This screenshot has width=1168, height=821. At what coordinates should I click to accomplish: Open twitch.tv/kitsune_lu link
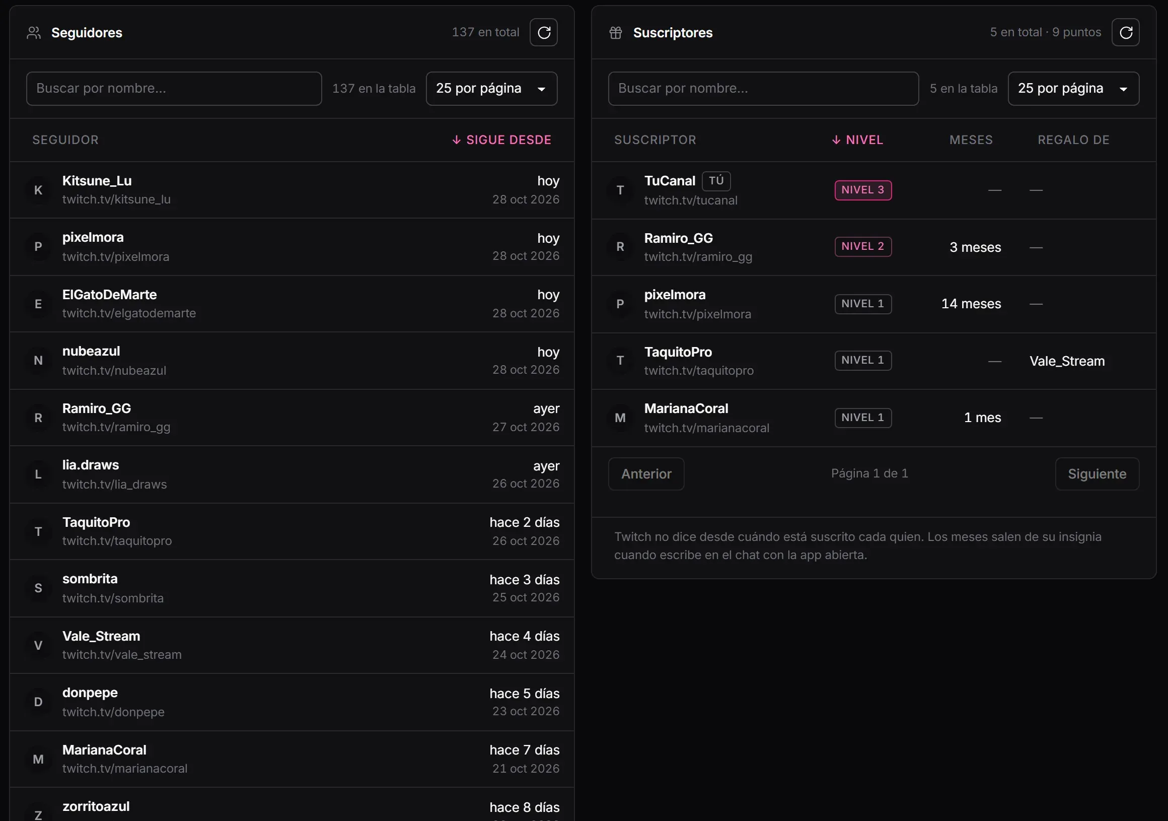point(116,199)
